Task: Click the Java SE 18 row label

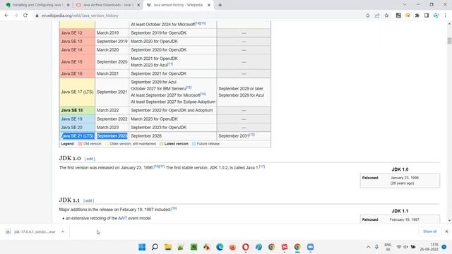Action: (x=72, y=110)
